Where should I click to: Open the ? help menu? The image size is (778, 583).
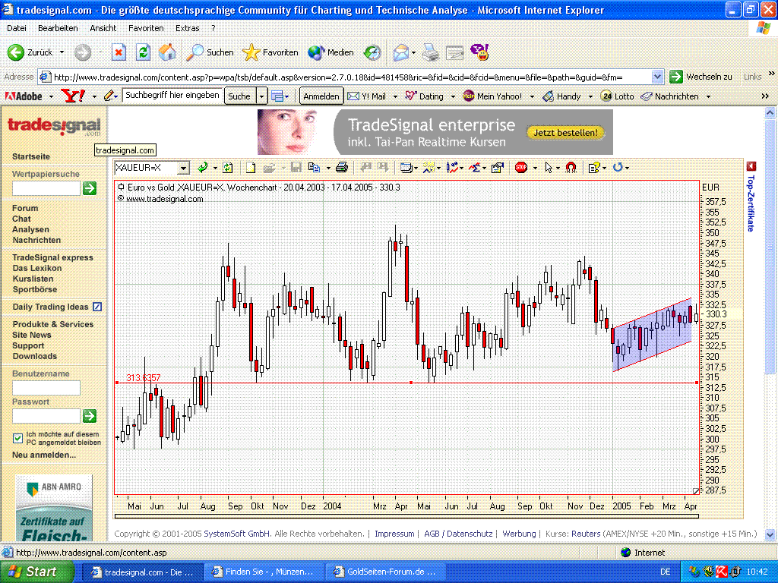pos(213,28)
